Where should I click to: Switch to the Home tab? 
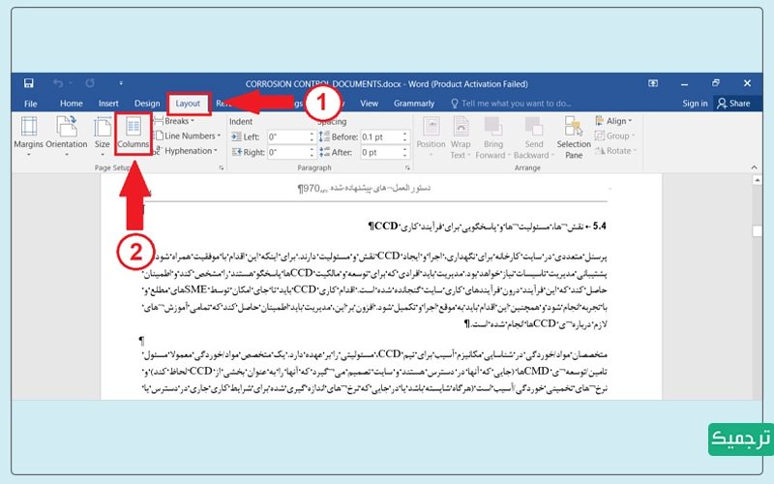[x=71, y=104]
